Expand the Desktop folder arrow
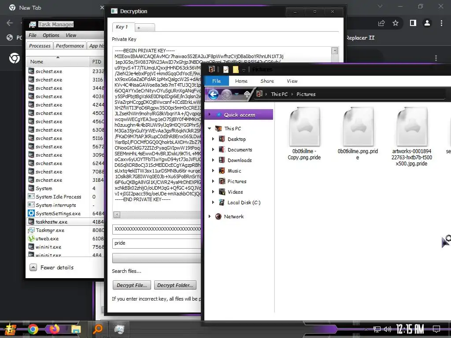Screen dimensions: 451x338 click(213, 139)
